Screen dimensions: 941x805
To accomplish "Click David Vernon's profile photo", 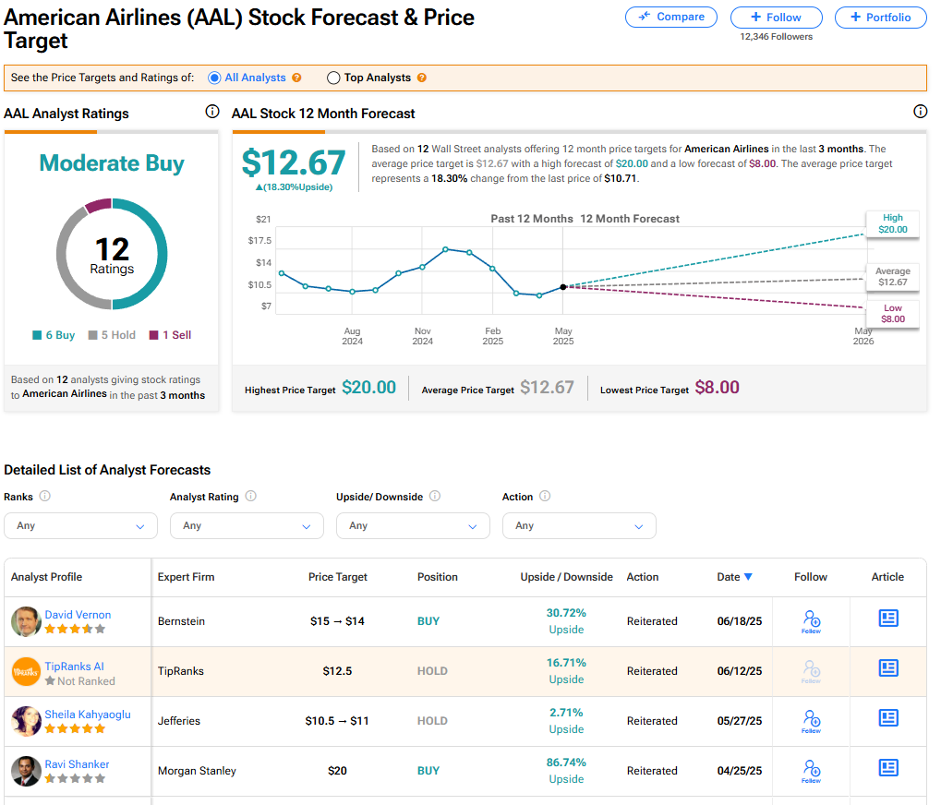I will (26, 621).
